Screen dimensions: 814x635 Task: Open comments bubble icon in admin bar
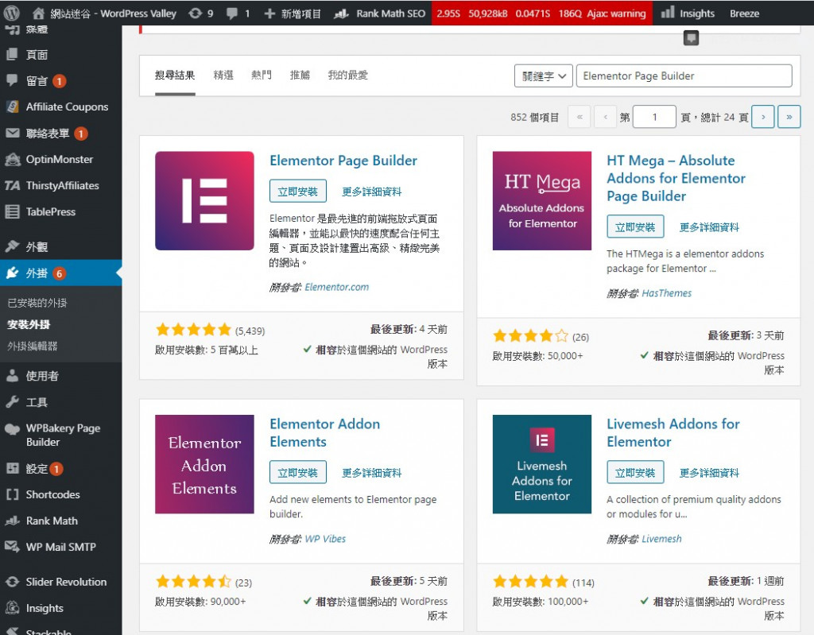[x=232, y=14]
